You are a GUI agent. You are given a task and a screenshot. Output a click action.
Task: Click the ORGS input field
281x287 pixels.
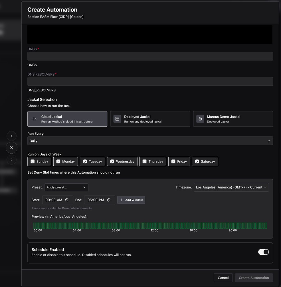(x=150, y=56)
